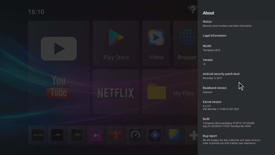Open the red S shortcut app
This screenshot has width=275, height=155.
coord(116,135)
